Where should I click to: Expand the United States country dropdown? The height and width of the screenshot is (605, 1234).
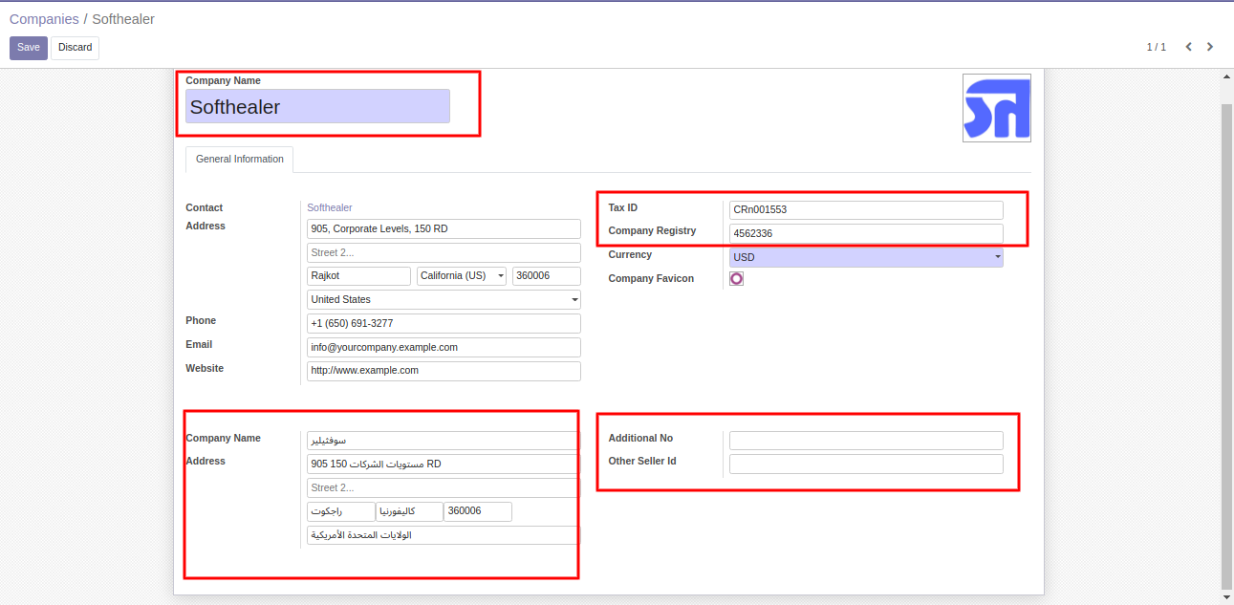(x=444, y=300)
